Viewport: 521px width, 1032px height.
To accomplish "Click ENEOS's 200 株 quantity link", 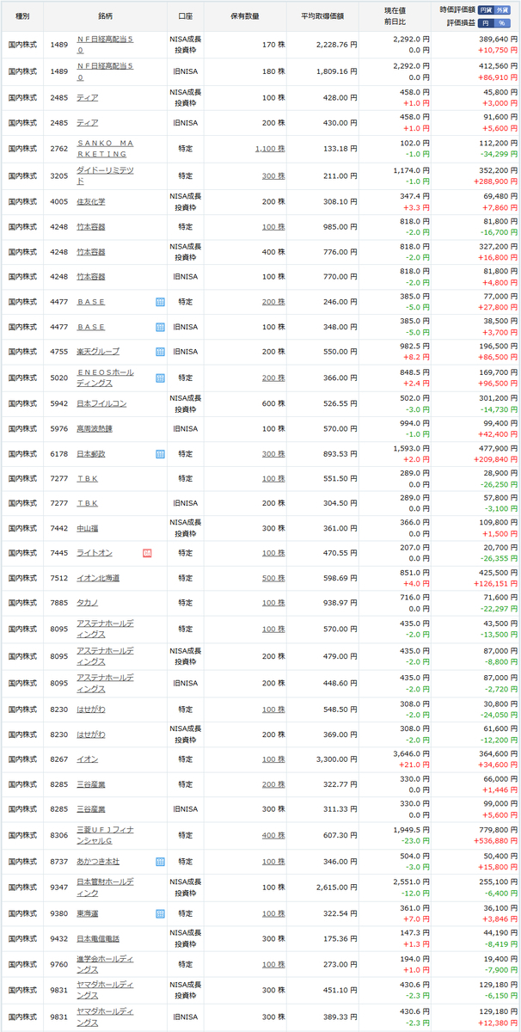I will coord(274,378).
